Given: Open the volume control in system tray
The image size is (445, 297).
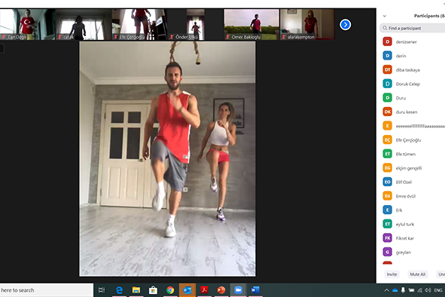Looking at the screenshot, I should tap(428, 290).
